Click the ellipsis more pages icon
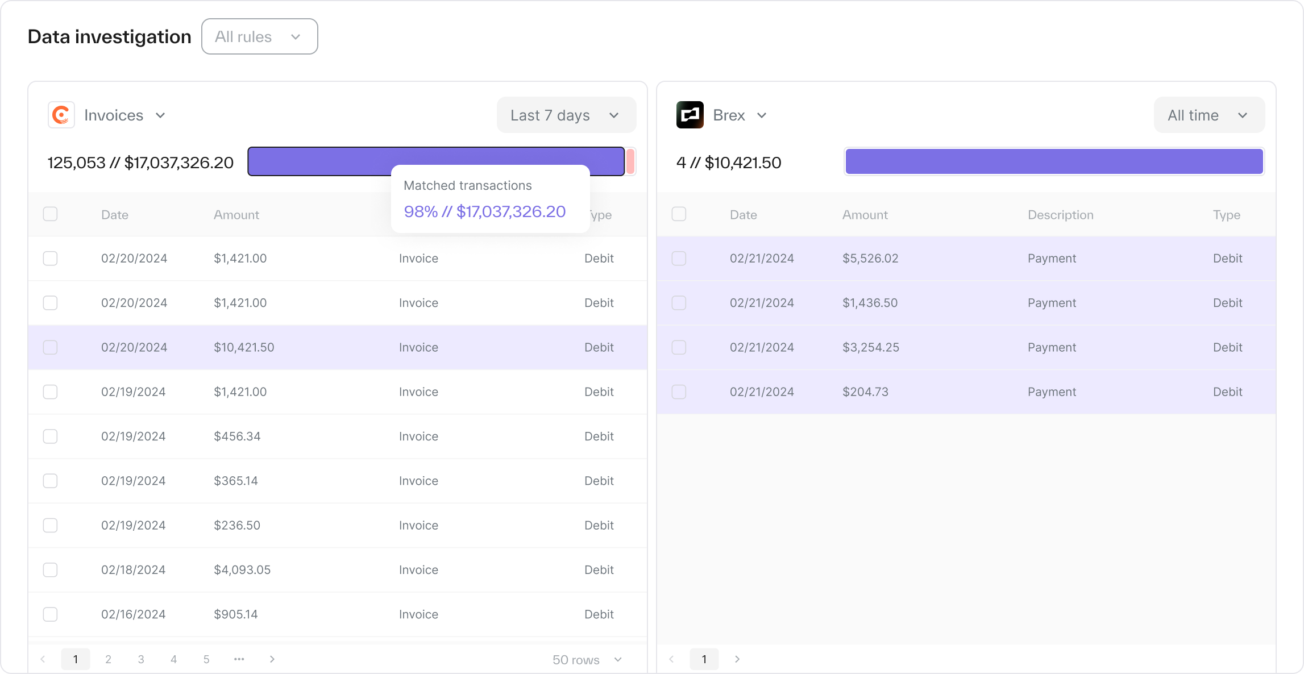1304x674 pixels. click(x=239, y=659)
